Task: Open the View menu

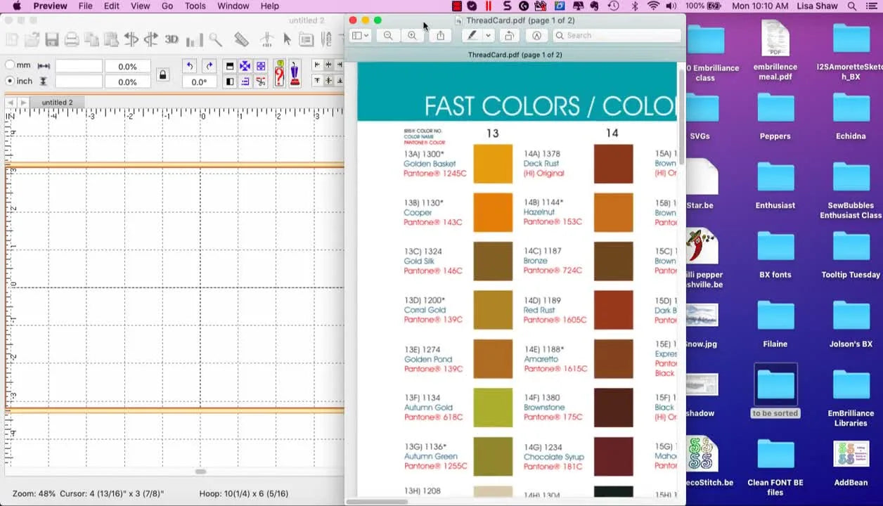Action: tap(140, 6)
